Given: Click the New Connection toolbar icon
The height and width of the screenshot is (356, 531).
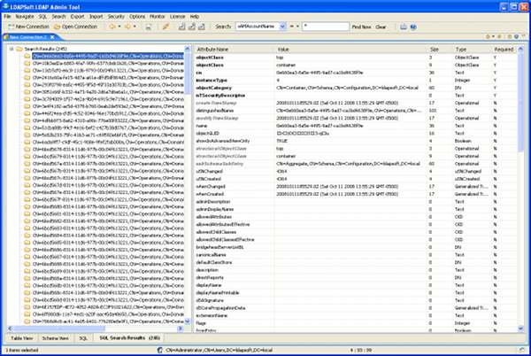Looking at the screenshot, I should point(12,27).
